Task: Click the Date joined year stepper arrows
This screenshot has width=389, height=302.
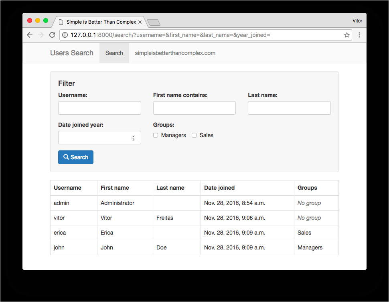Action: pyautogui.click(x=133, y=137)
